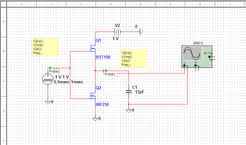Select capacitor C1 symbol
246x145 pixels.
[129, 92]
